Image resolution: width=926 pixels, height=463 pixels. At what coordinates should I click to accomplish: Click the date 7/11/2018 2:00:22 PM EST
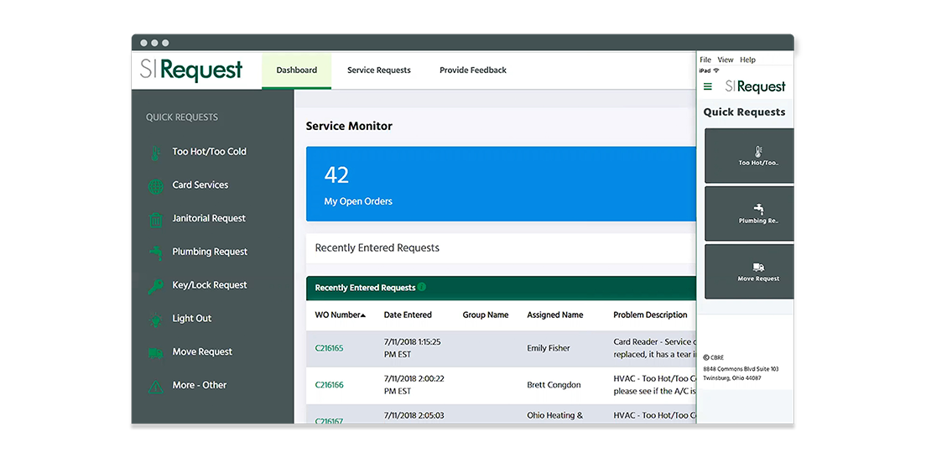pyautogui.click(x=414, y=385)
